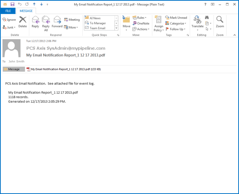
Task: Click the Save icon in title bar
Action: [x=12, y=4]
